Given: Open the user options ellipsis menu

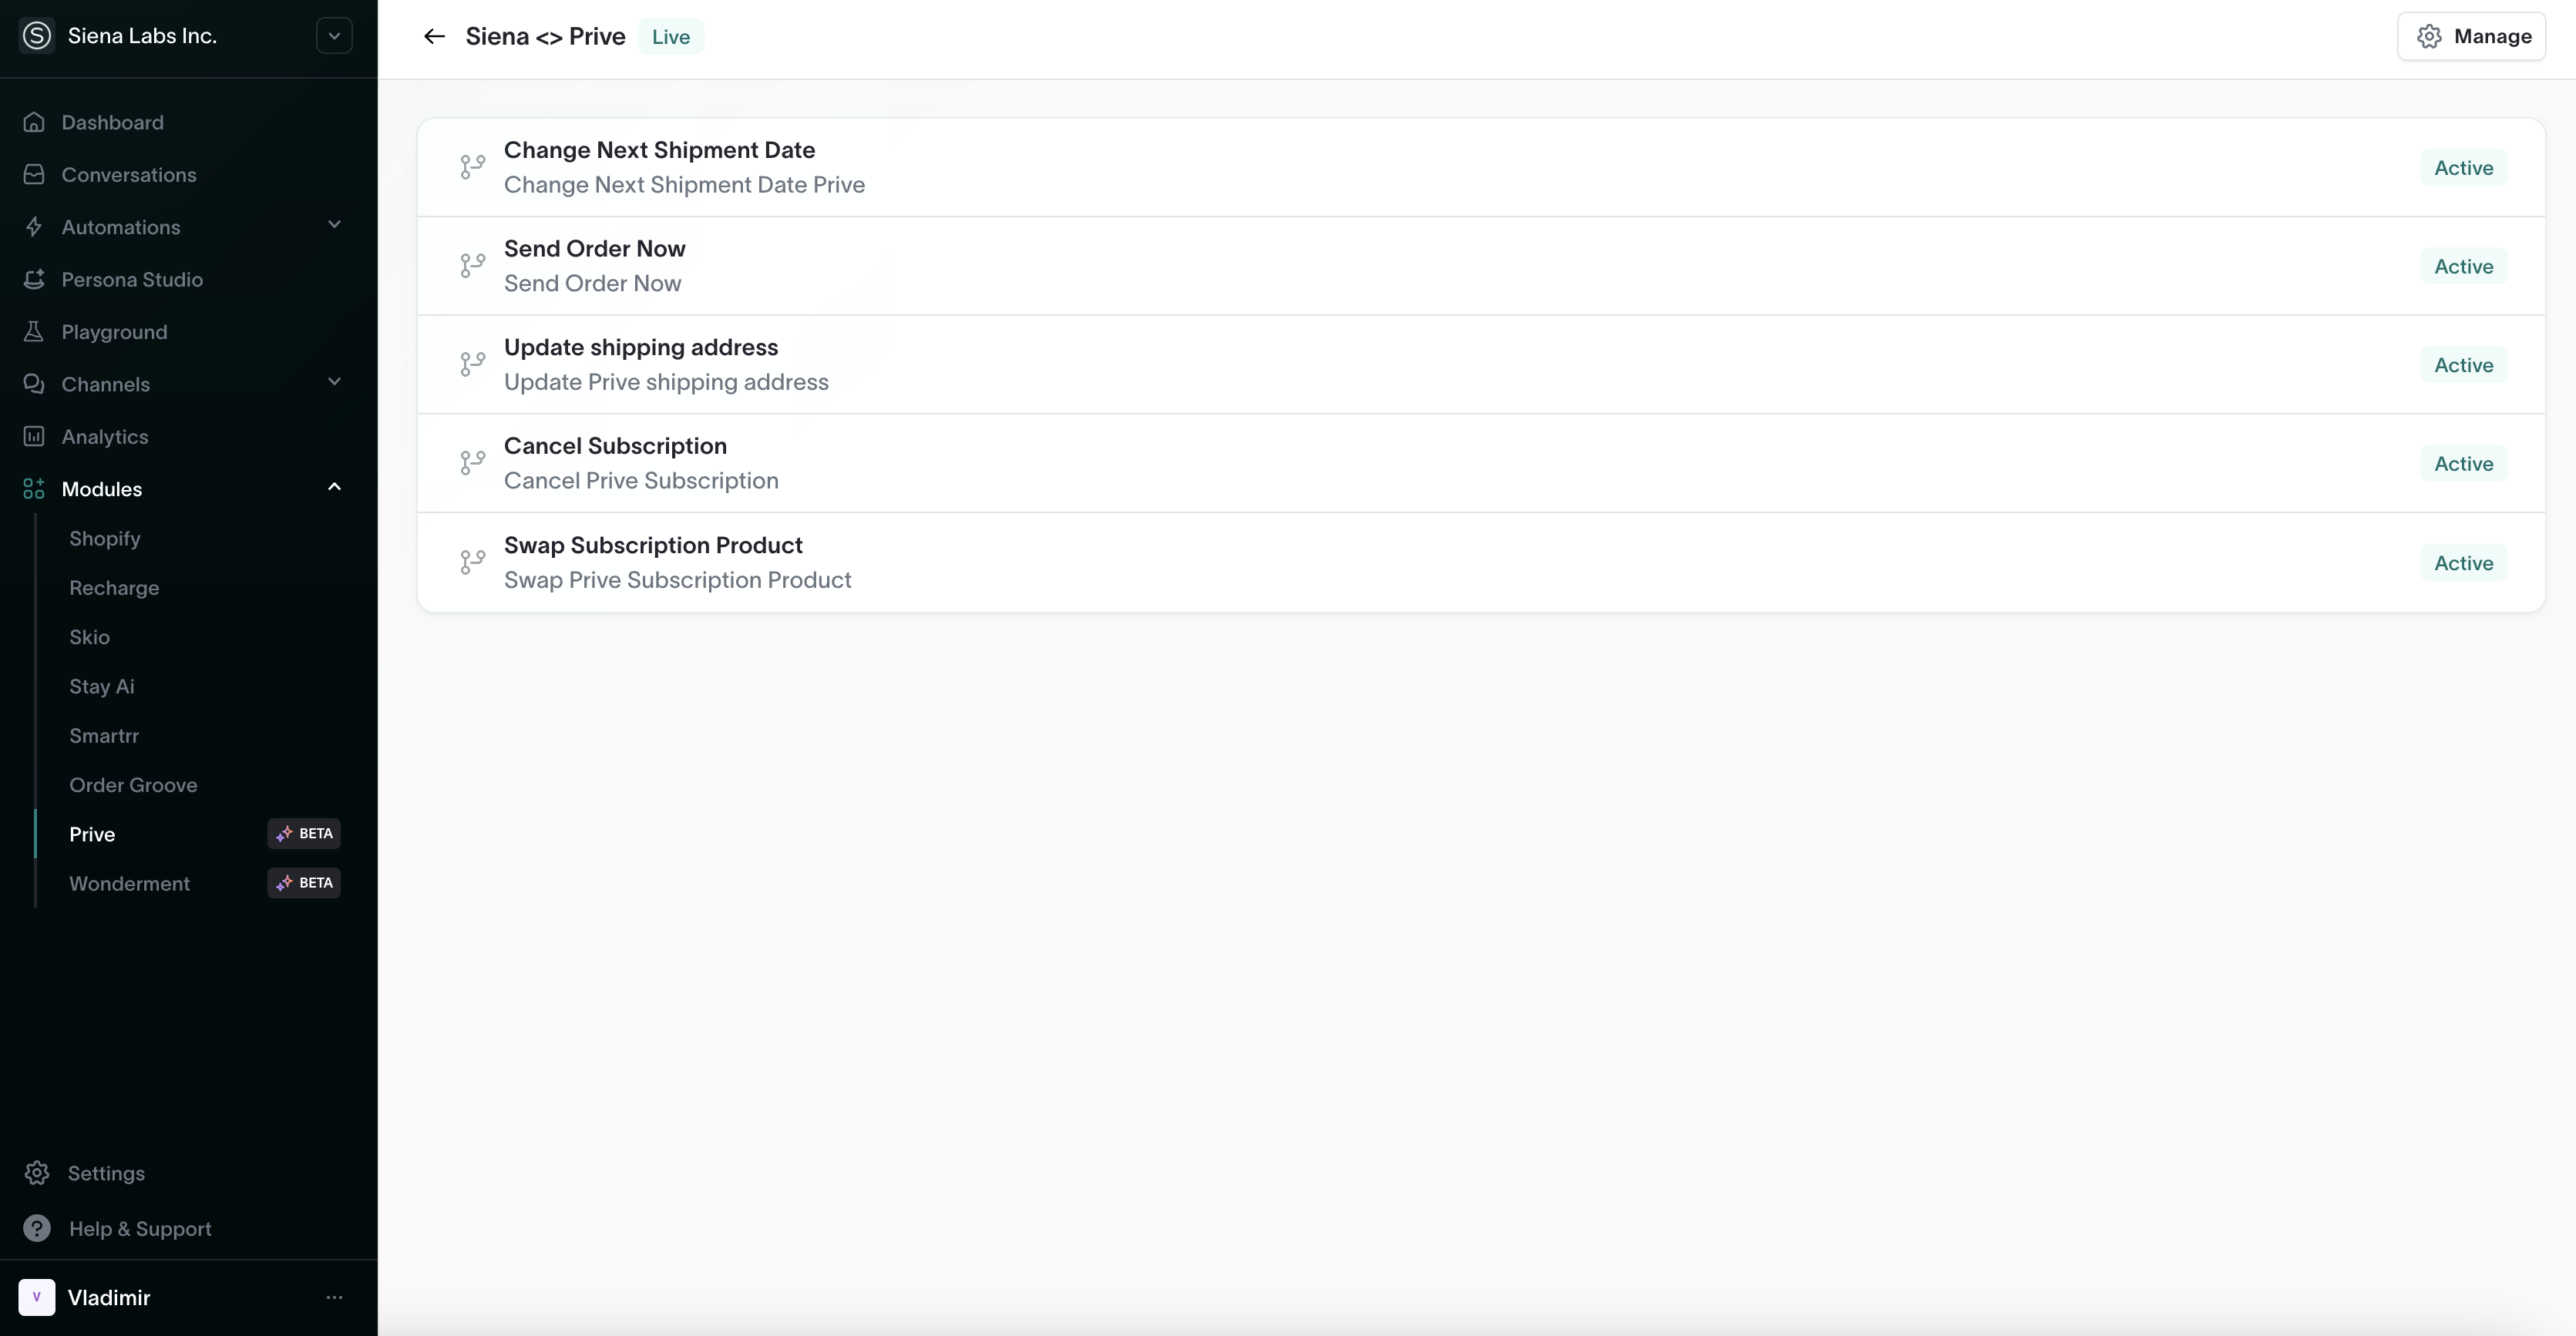Looking at the screenshot, I should (x=334, y=1297).
